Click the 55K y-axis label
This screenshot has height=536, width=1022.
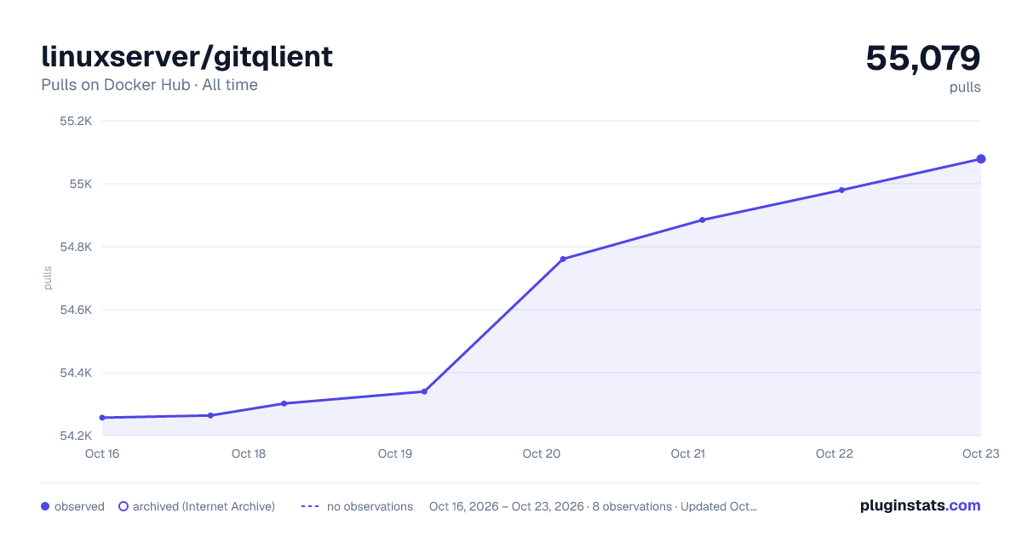click(80, 184)
